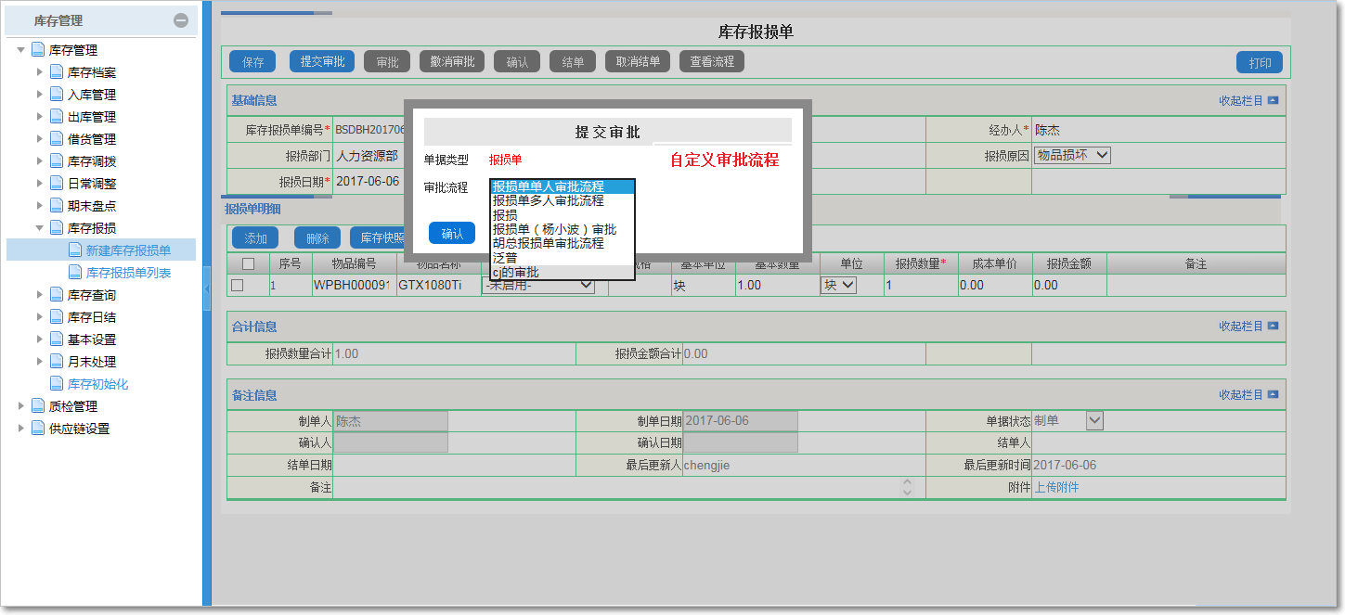The width and height of the screenshot is (1345, 615).
Task: Click the 供应链设置 folder icon
Action: (x=38, y=429)
